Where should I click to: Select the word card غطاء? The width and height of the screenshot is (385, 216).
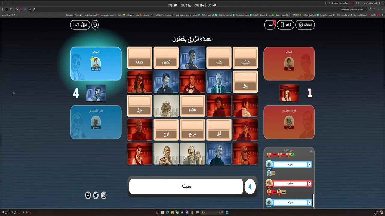192,106
